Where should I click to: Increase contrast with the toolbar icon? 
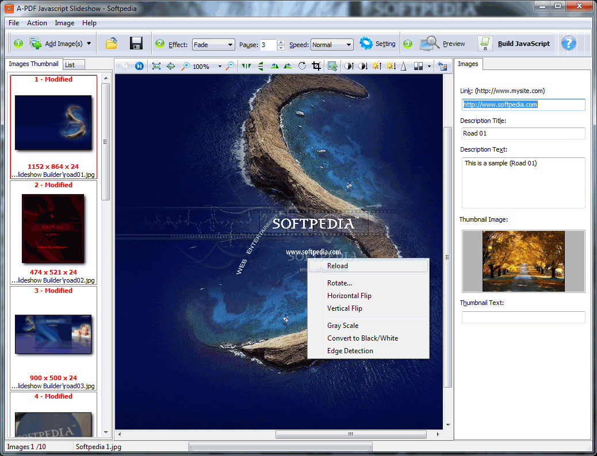pyautogui.click(x=349, y=66)
